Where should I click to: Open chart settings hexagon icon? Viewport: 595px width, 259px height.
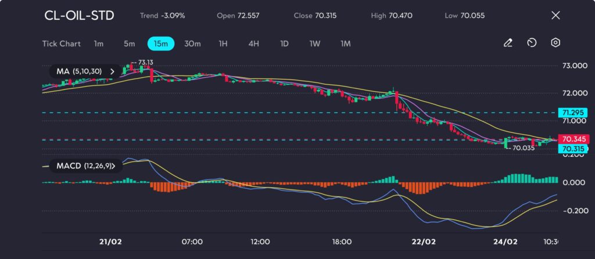click(x=555, y=43)
